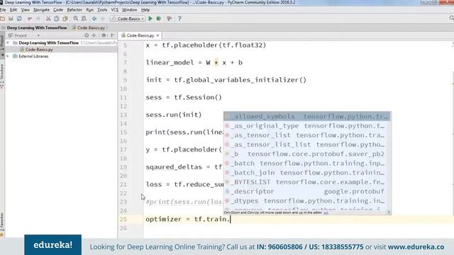Open the Refactor menu
This screenshot has height=255, width=454.
74,10
